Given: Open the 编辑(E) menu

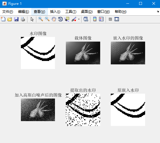Looking at the screenshot, I should pyautogui.click(x=23, y=12).
